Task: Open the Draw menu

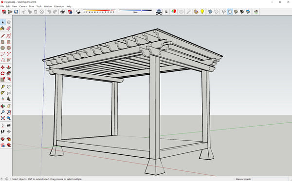Action: pyautogui.click(x=32, y=6)
